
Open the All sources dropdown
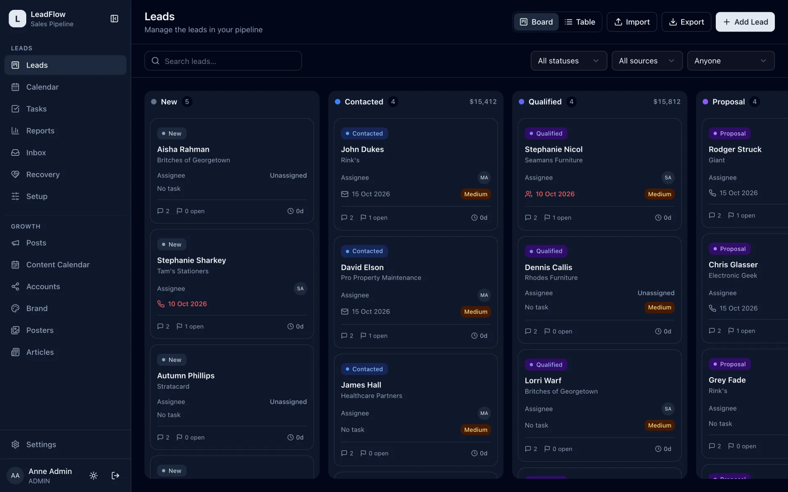tap(647, 61)
